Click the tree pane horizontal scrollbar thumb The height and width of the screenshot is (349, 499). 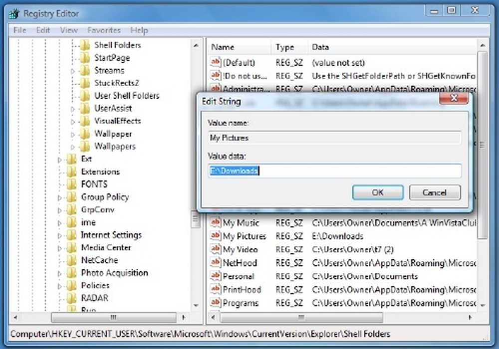click(x=113, y=317)
